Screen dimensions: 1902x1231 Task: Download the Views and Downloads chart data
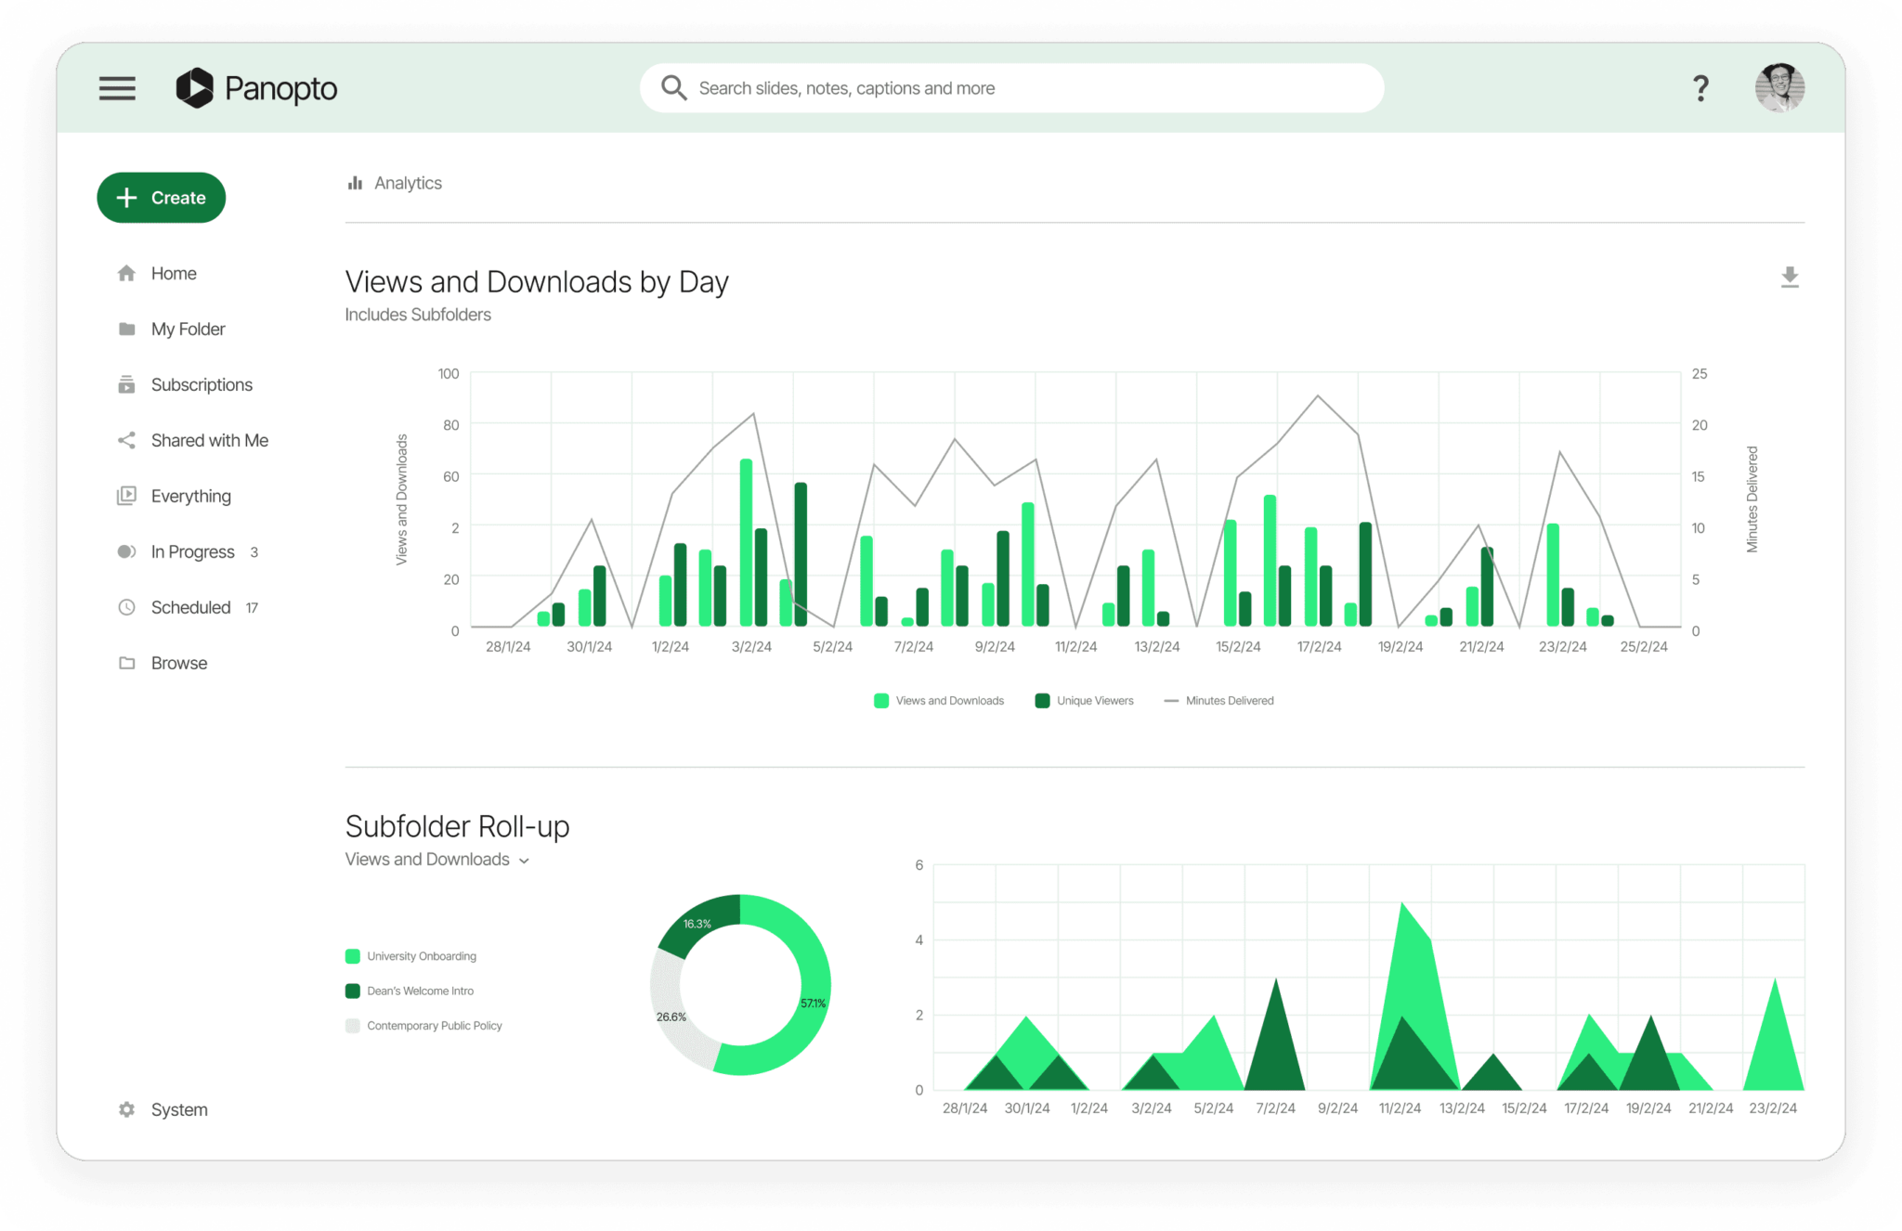coord(1789,277)
